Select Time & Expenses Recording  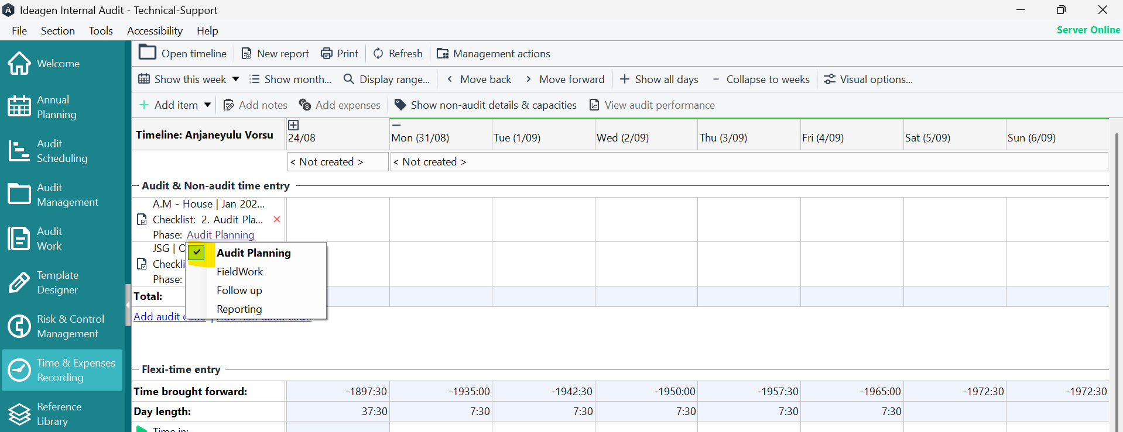pos(61,370)
